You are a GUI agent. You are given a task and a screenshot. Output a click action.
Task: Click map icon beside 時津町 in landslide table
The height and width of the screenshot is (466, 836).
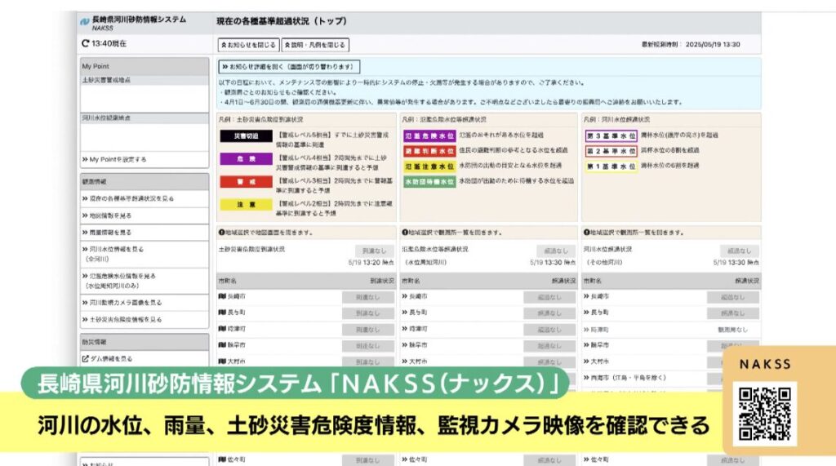[222, 328]
